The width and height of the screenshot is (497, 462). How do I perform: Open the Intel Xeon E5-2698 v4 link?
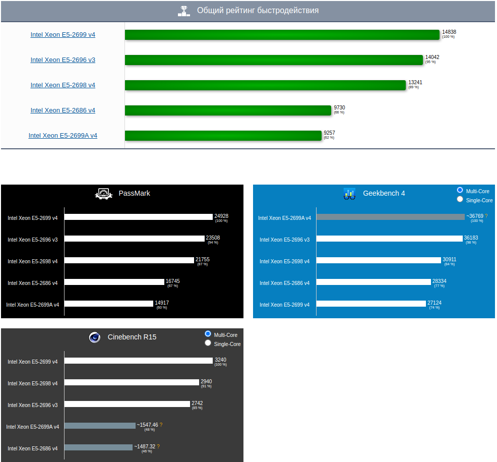(x=63, y=85)
